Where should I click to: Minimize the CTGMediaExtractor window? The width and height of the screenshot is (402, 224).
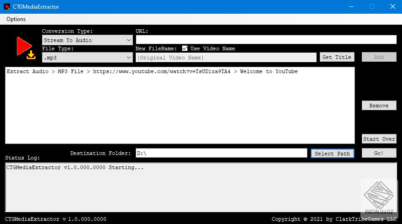pos(351,7)
